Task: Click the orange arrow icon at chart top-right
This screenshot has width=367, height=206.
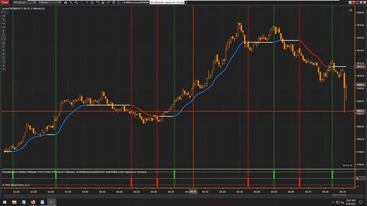Action: coord(350,10)
